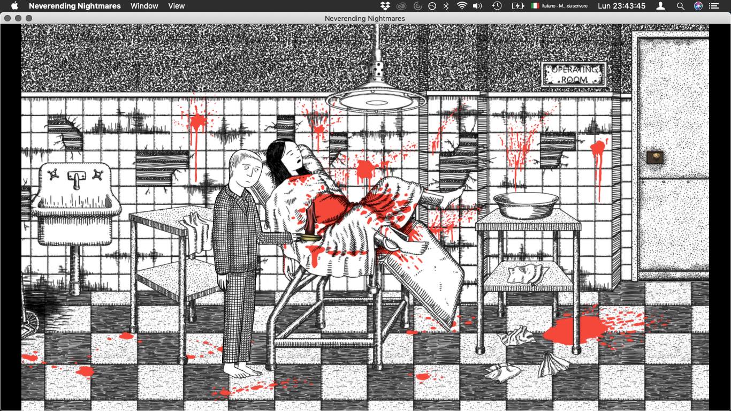
Task: Click the Bluetooth status icon
Action: tap(446, 6)
